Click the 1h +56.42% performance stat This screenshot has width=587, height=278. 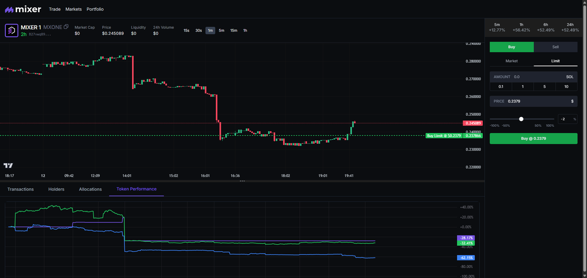(x=522, y=27)
